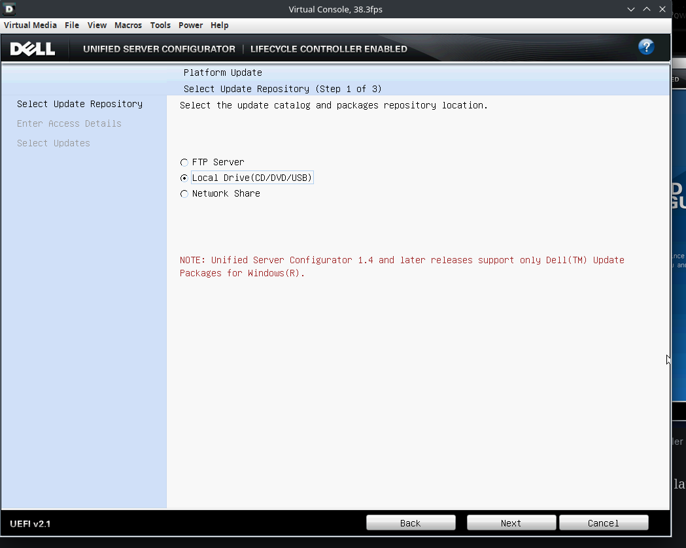Click the Next button
Image resolution: width=686 pixels, height=548 pixels.
(511, 523)
